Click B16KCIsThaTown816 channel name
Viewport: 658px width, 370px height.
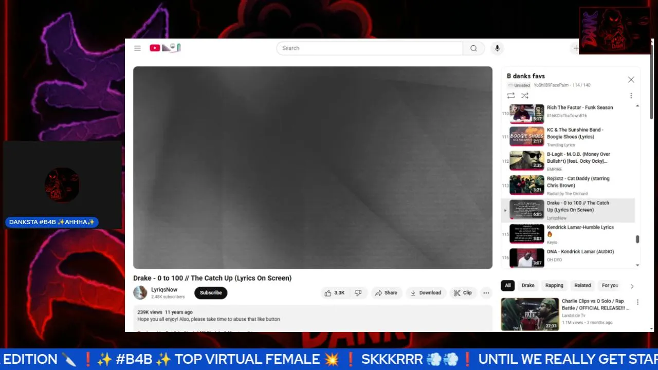pyautogui.click(x=566, y=116)
